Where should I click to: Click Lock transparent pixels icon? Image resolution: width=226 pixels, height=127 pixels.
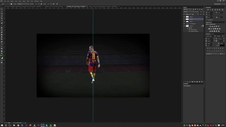click(187, 14)
